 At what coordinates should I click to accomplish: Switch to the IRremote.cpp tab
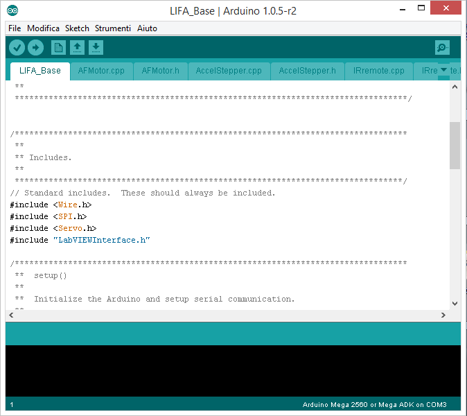point(379,71)
